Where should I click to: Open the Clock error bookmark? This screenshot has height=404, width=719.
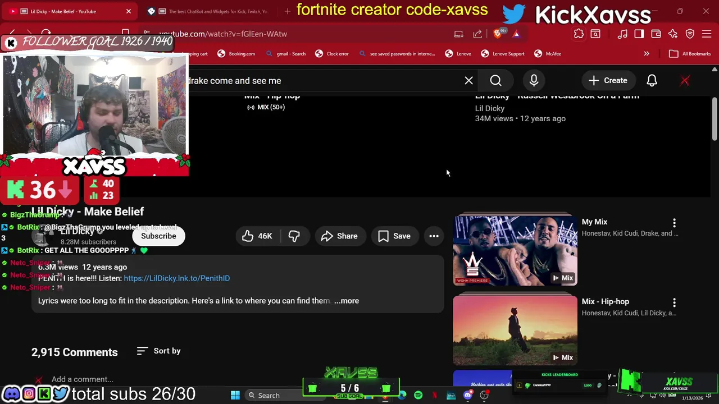(x=332, y=54)
